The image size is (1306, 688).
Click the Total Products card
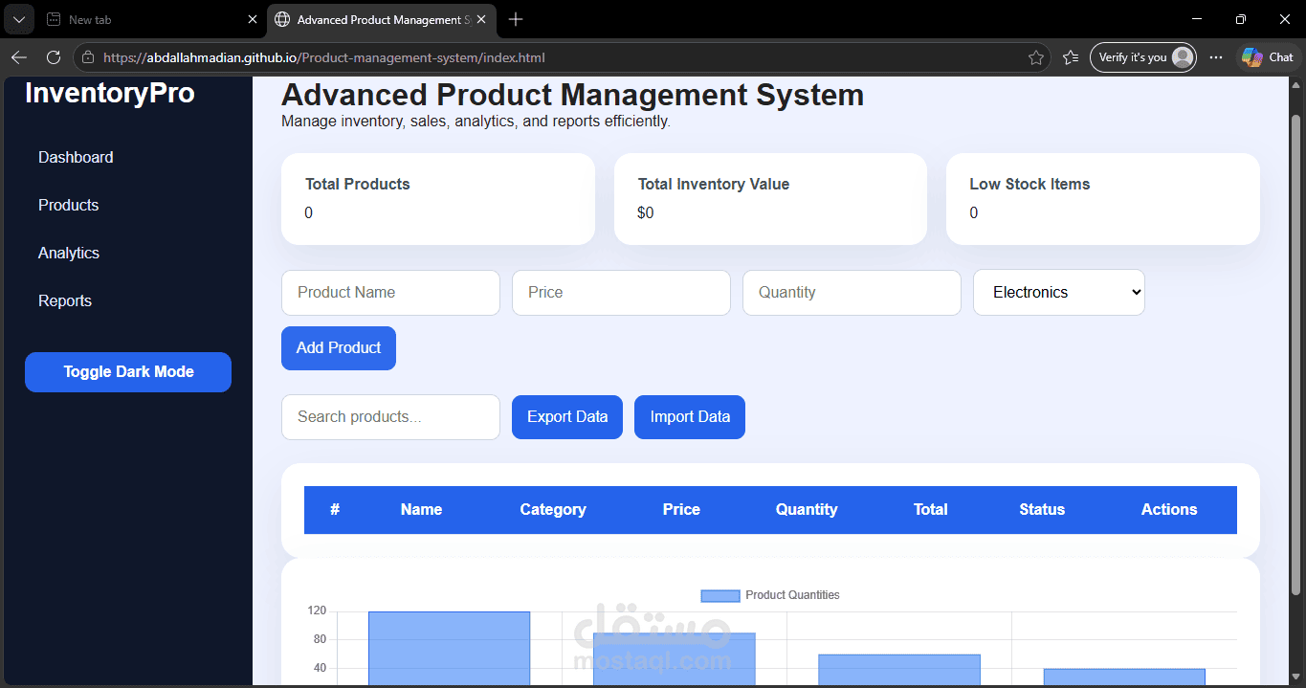coord(438,199)
